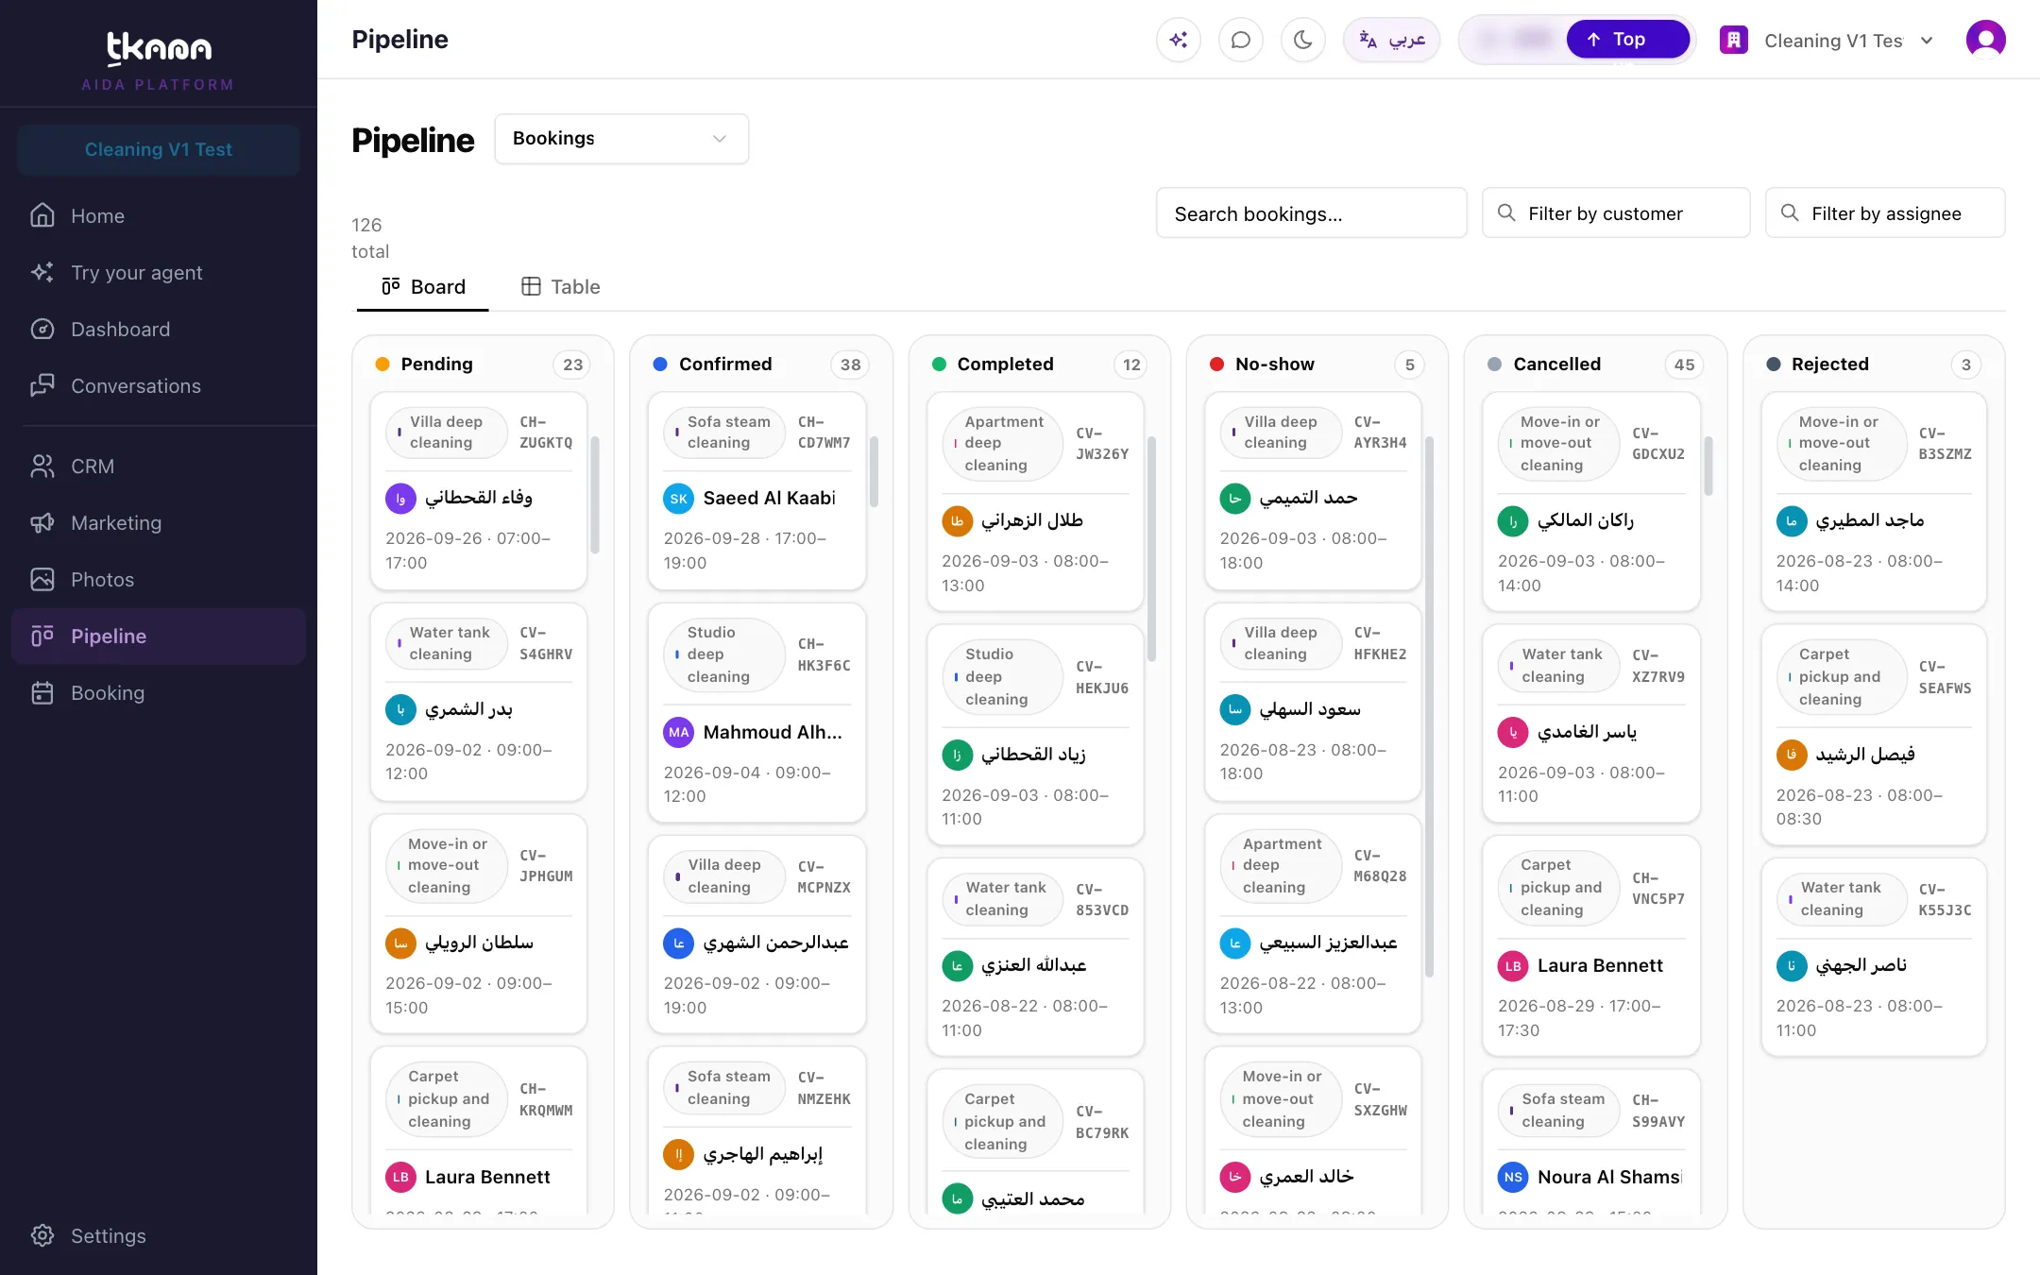This screenshot has height=1275, width=2040.
Task: Click the Search bookings field
Action: pyautogui.click(x=1311, y=213)
